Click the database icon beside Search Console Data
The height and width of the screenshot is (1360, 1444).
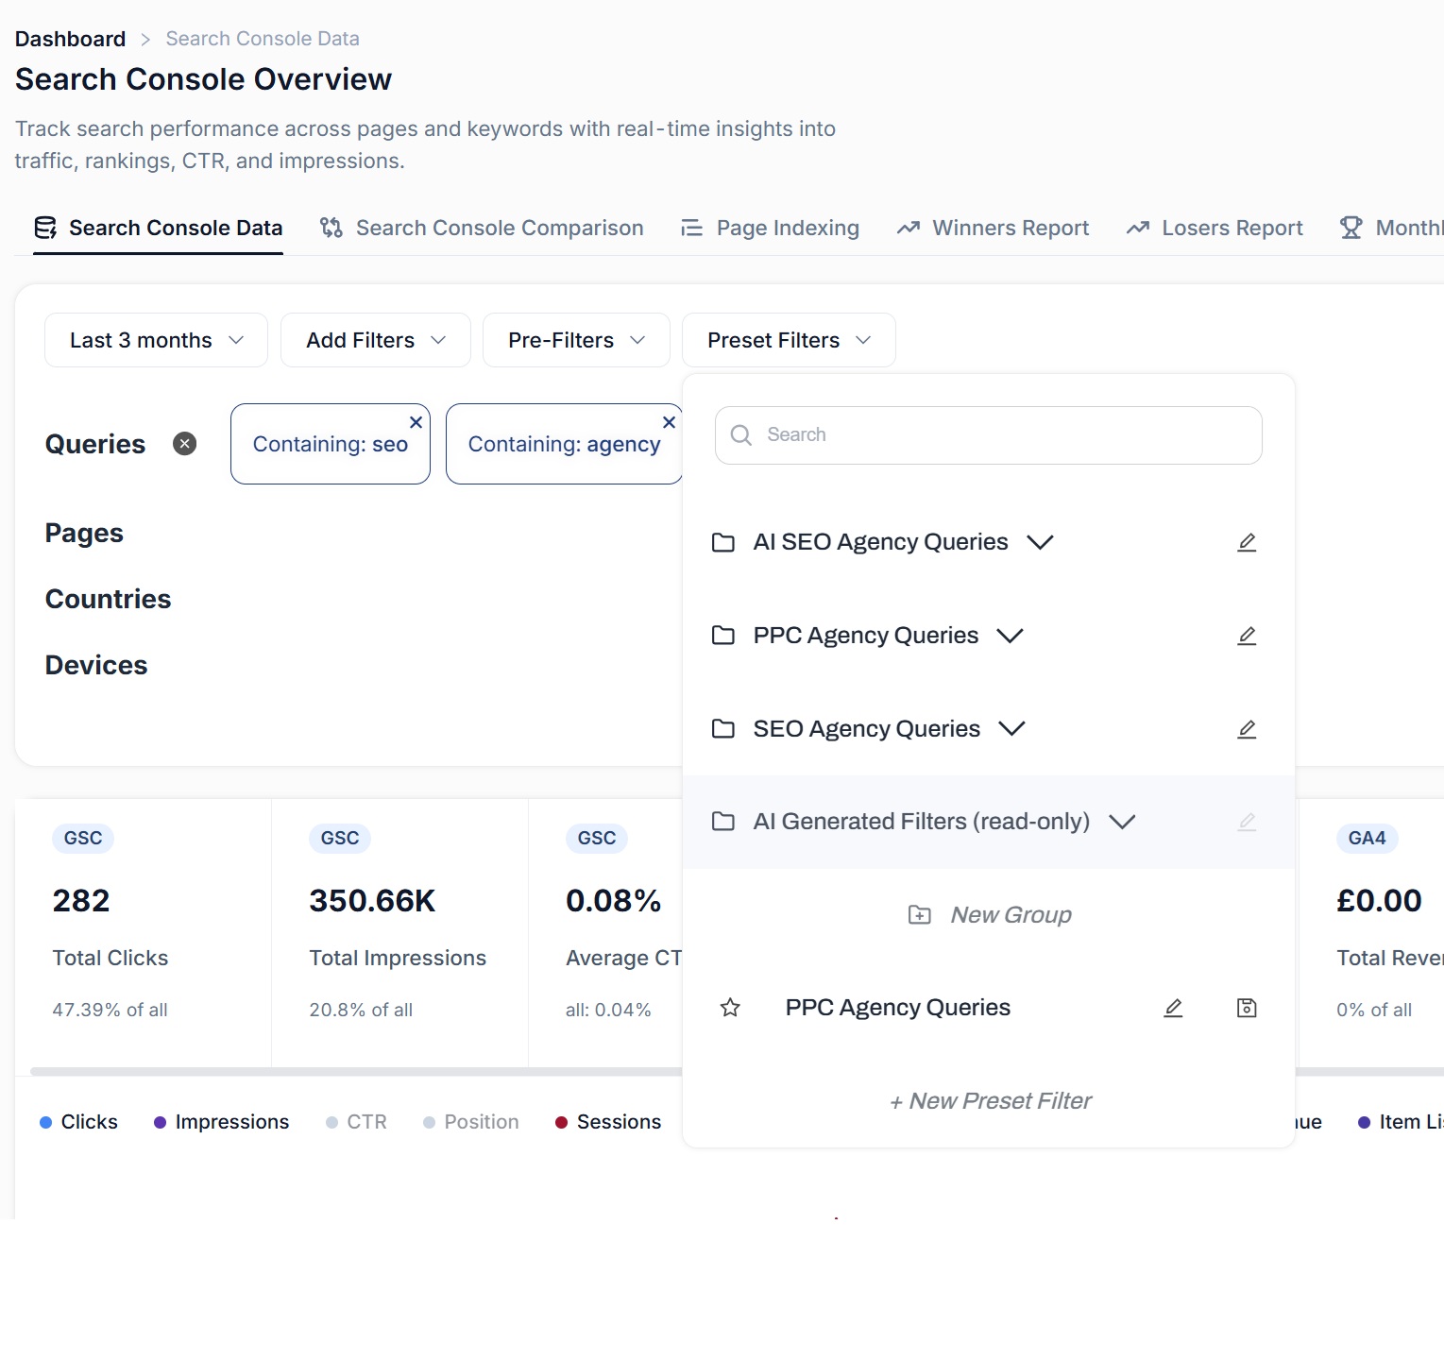(x=45, y=228)
